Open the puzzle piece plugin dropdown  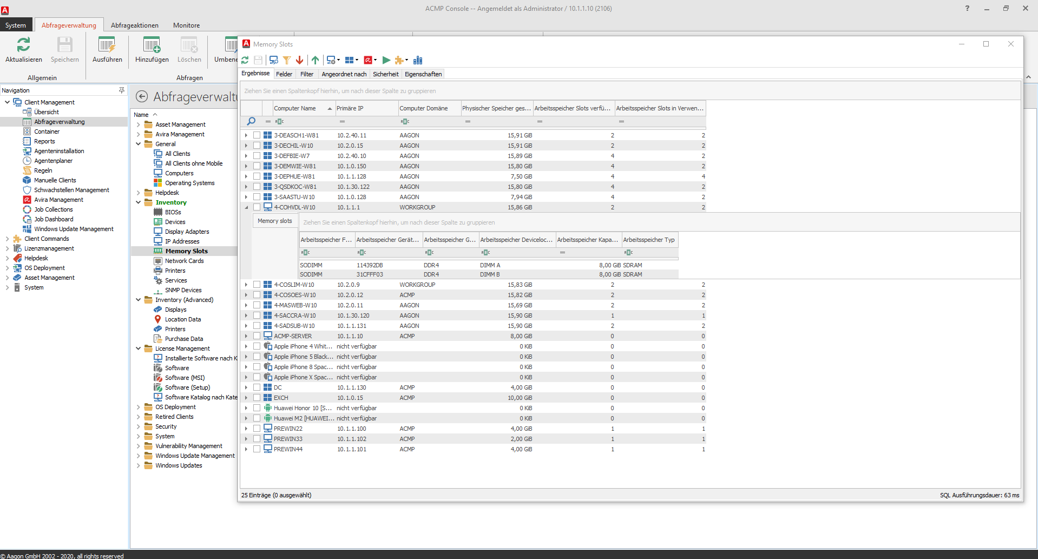click(x=407, y=60)
